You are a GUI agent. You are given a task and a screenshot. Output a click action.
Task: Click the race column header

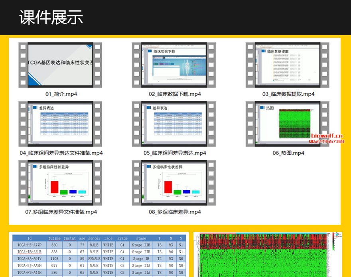point(108,238)
